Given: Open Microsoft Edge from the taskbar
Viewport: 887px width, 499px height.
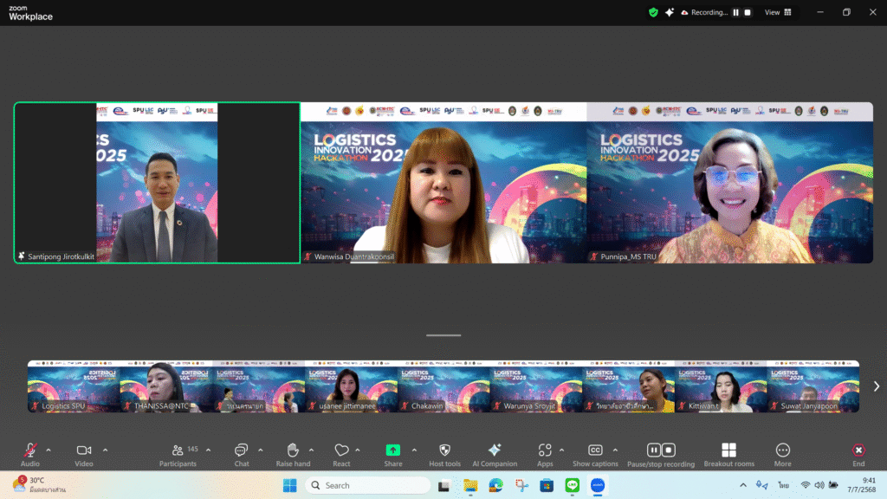Looking at the screenshot, I should (x=496, y=485).
